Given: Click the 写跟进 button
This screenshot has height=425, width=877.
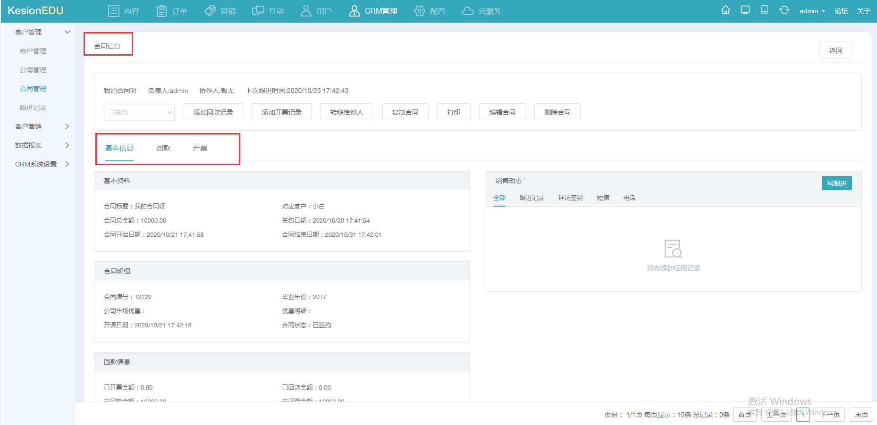Looking at the screenshot, I should pyautogui.click(x=837, y=183).
